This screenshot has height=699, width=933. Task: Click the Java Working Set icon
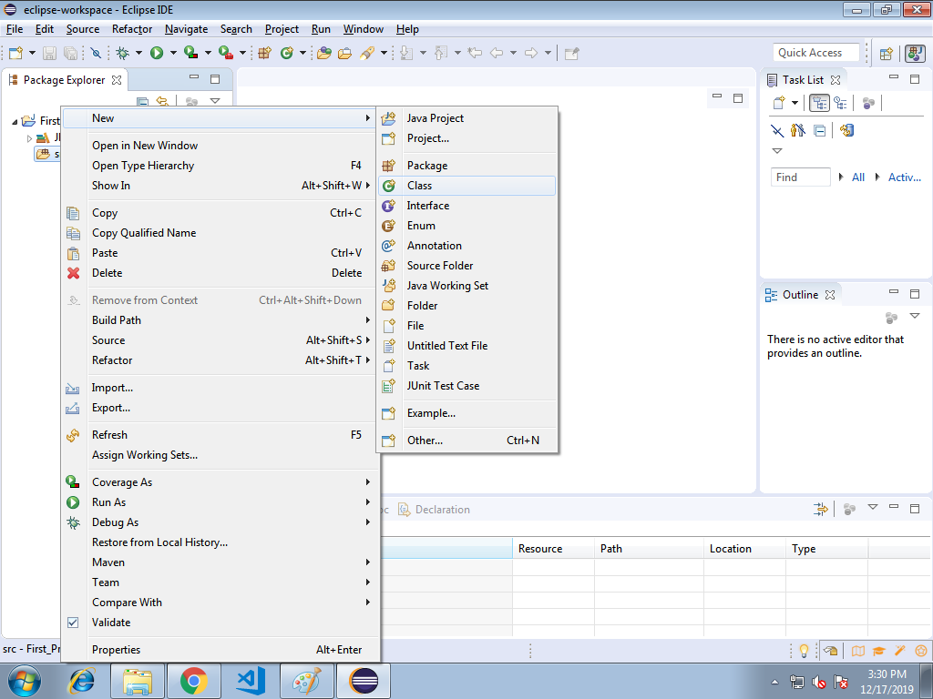click(x=388, y=286)
